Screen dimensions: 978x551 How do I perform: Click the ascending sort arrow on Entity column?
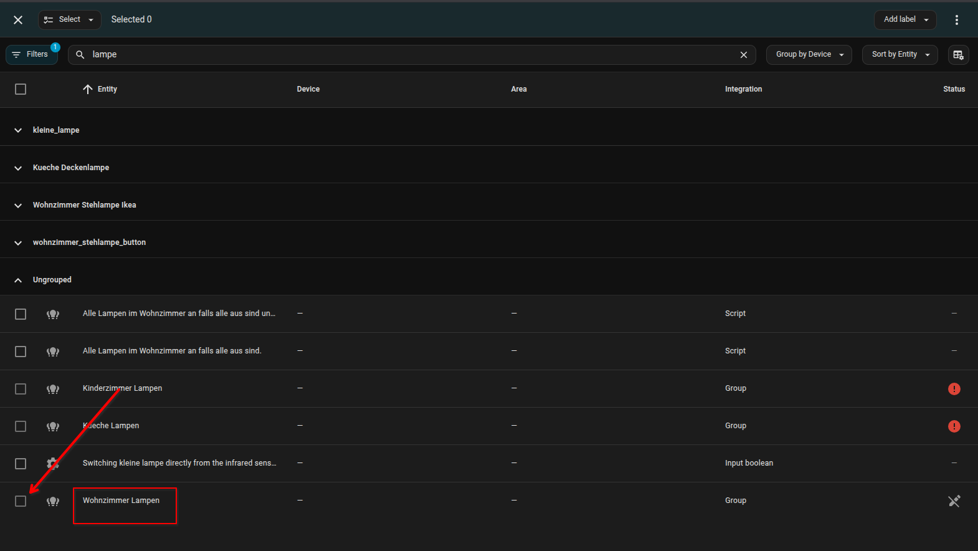click(88, 89)
